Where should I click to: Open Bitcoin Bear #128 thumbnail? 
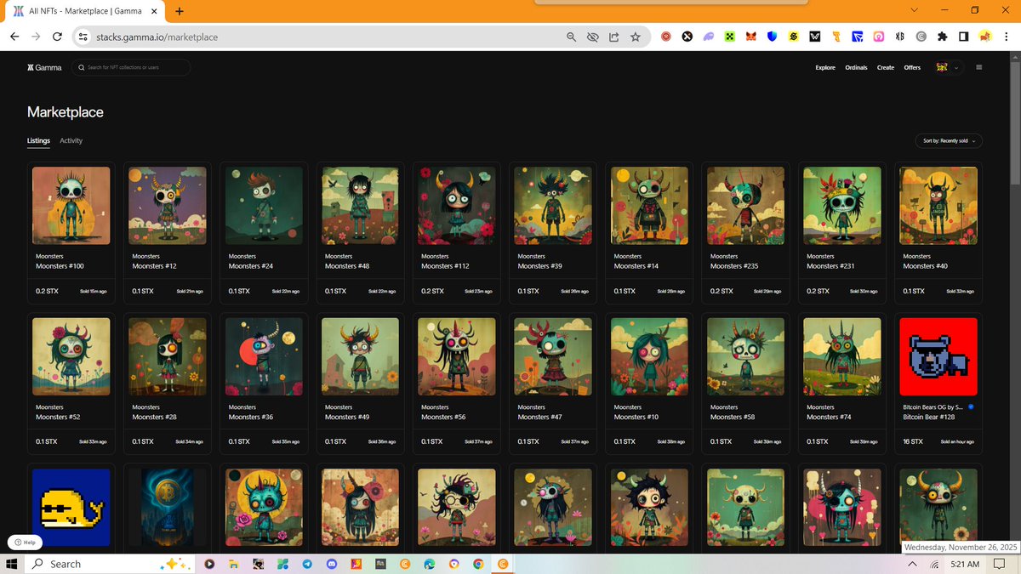point(938,357)
